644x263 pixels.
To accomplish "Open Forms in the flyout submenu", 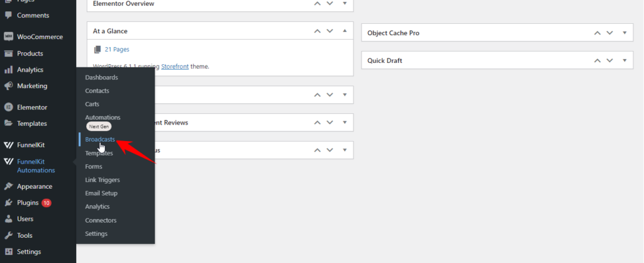I will coord(94,167).
